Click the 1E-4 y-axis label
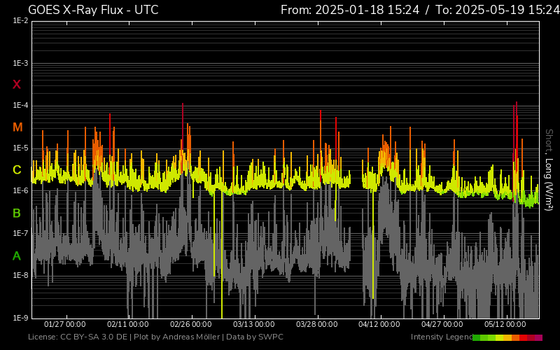 pyautogui.click(x=20, y=106)
